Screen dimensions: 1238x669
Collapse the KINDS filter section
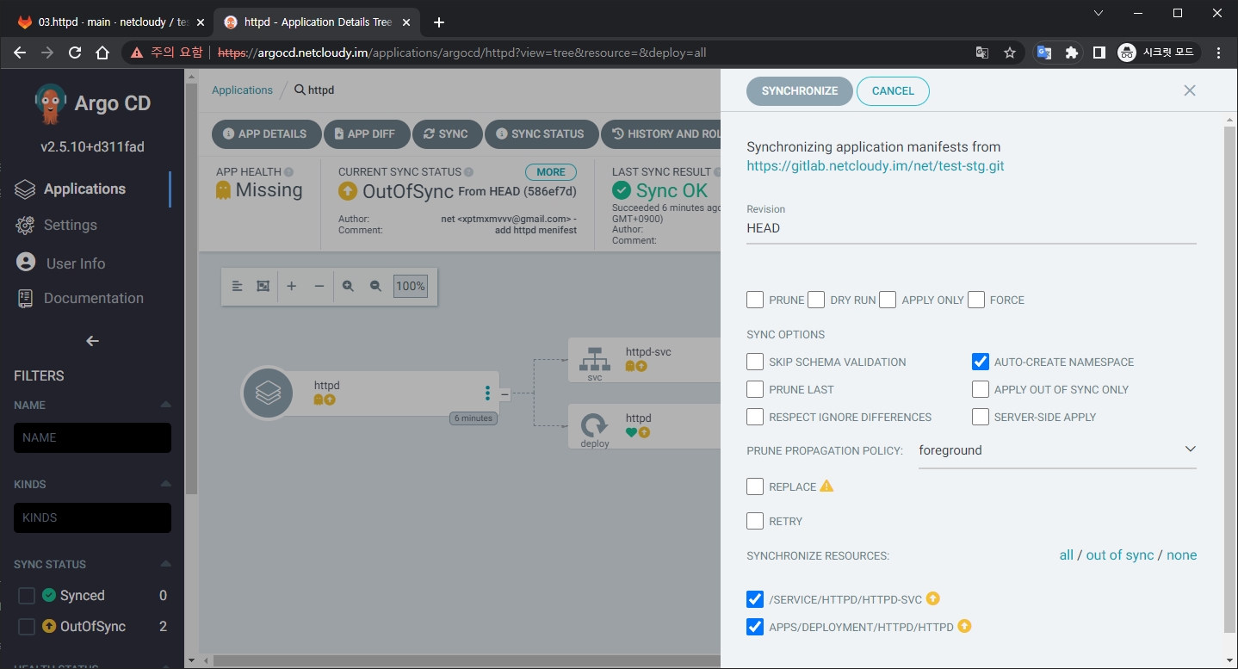point(166,484)
